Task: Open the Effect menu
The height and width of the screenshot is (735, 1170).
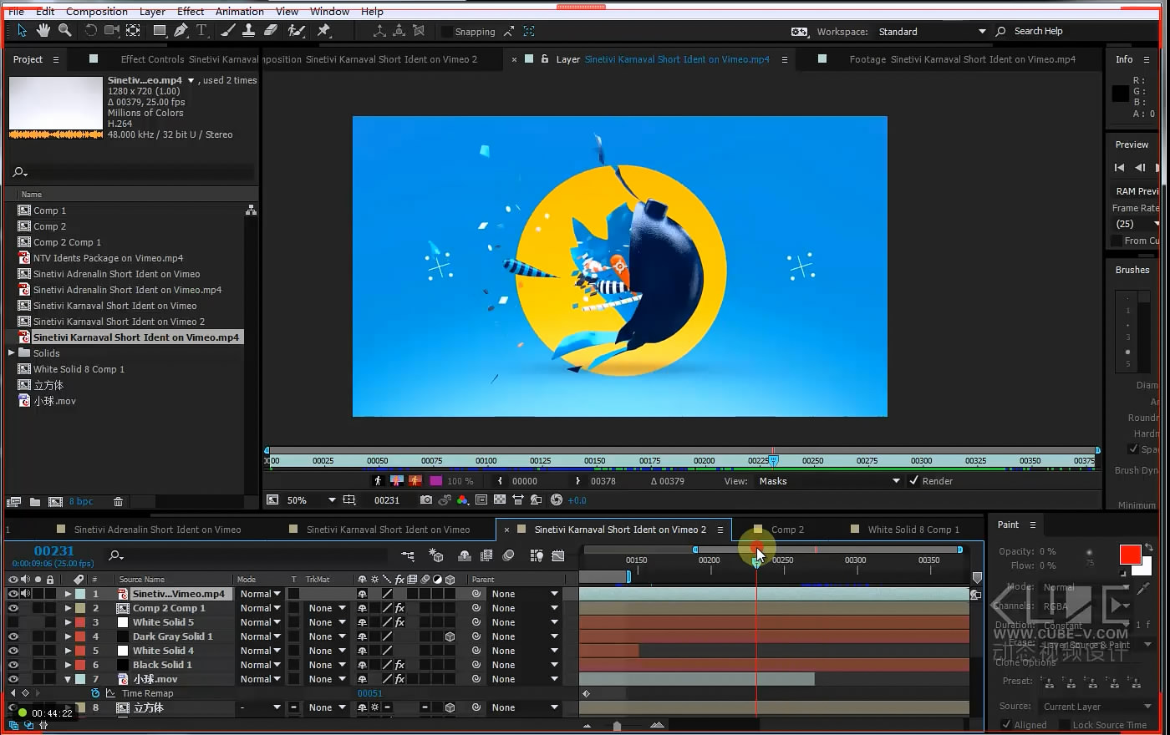Action: (x=191, y=12)
